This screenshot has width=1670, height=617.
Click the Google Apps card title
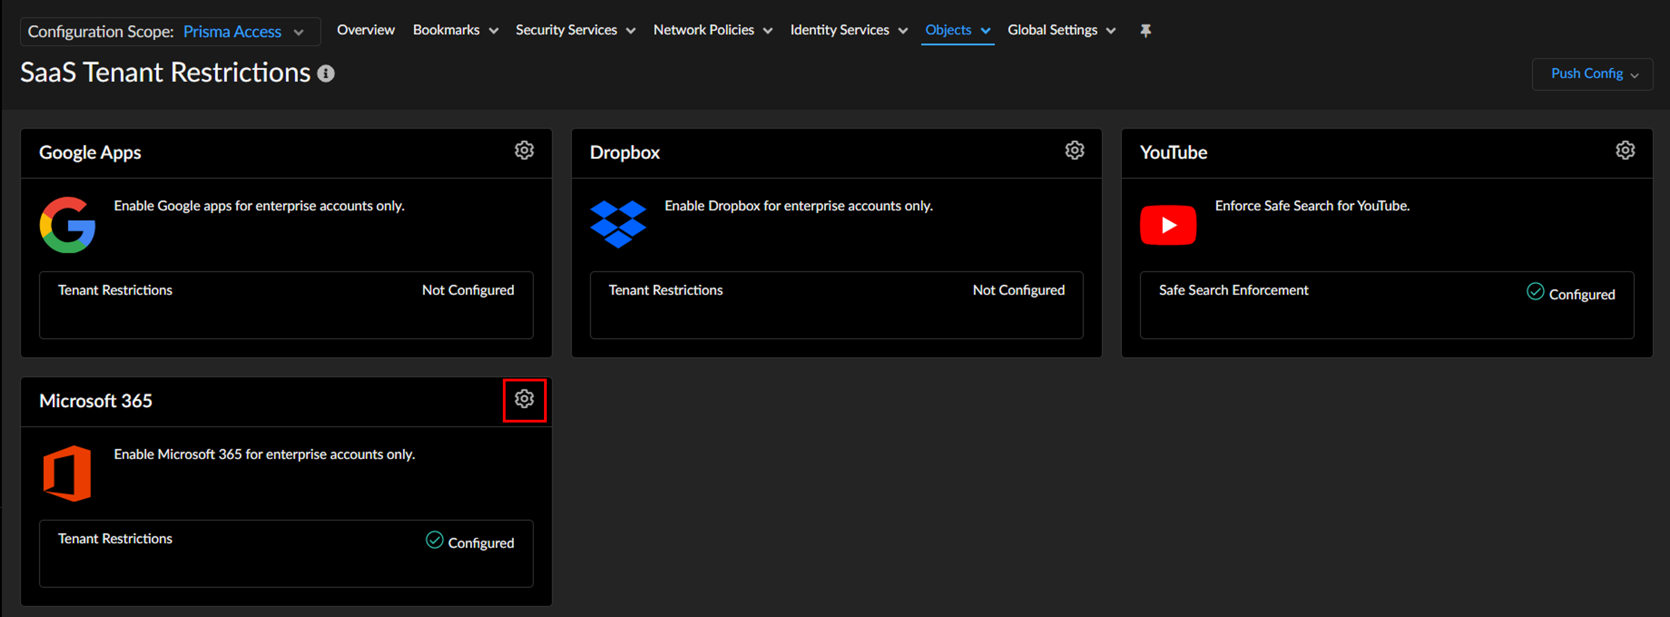pos(90,153)
